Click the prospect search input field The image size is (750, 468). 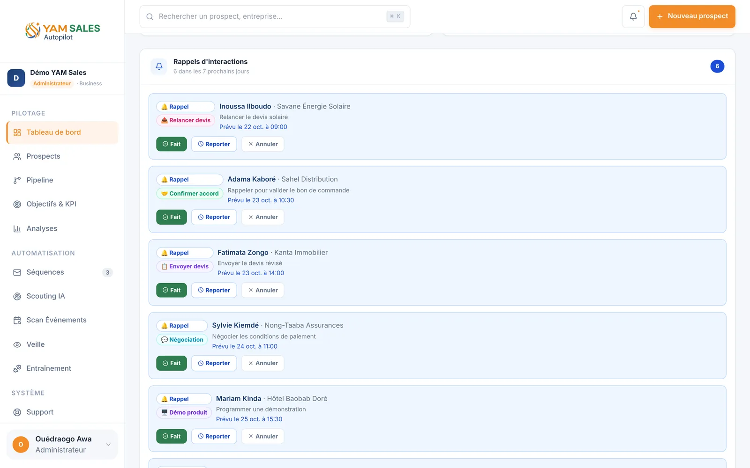coord(275,16)
